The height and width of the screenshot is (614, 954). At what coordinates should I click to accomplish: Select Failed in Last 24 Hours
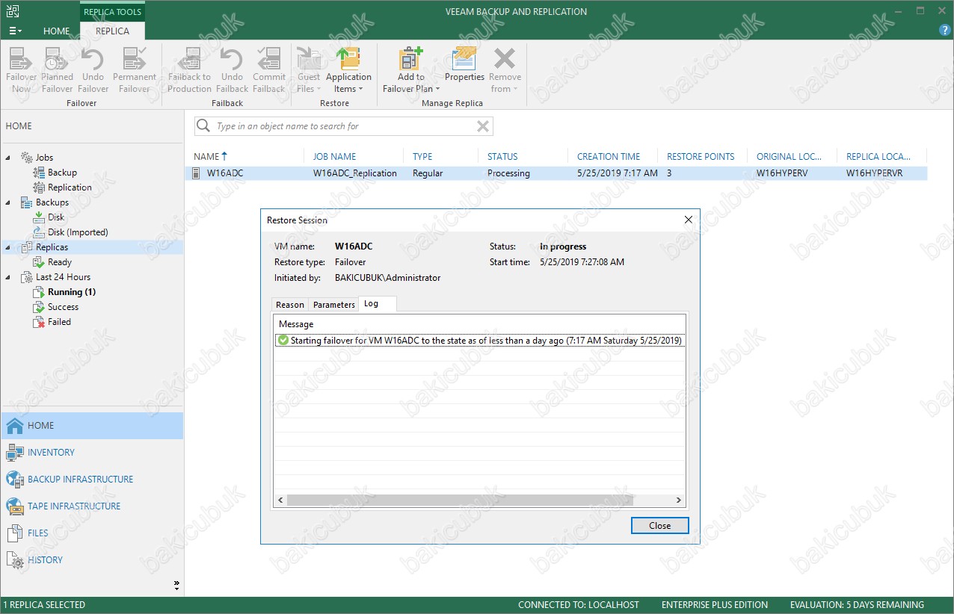[x=60, y=322]
